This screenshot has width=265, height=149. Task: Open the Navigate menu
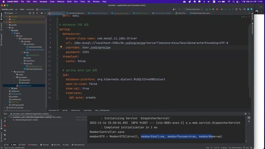43,2
